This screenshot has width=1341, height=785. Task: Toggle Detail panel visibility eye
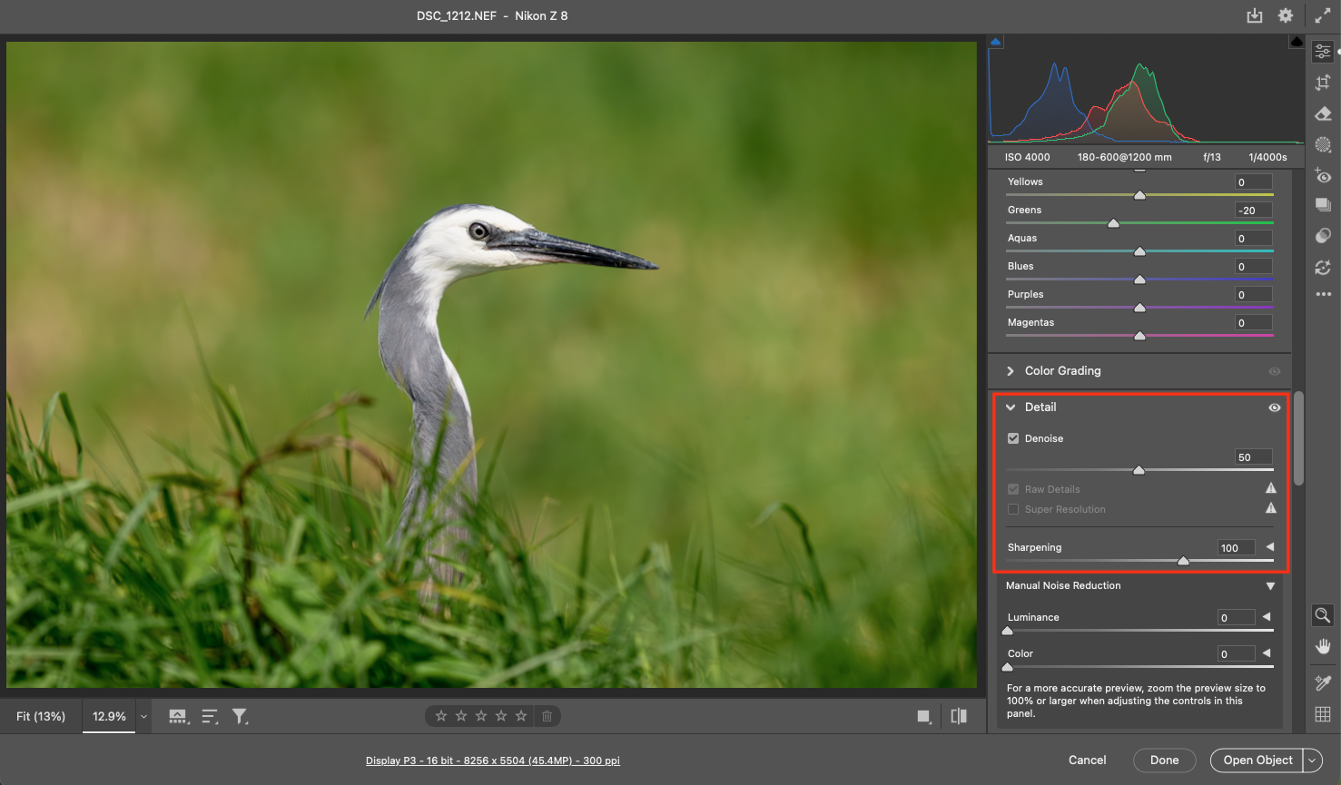point(1275,407)
